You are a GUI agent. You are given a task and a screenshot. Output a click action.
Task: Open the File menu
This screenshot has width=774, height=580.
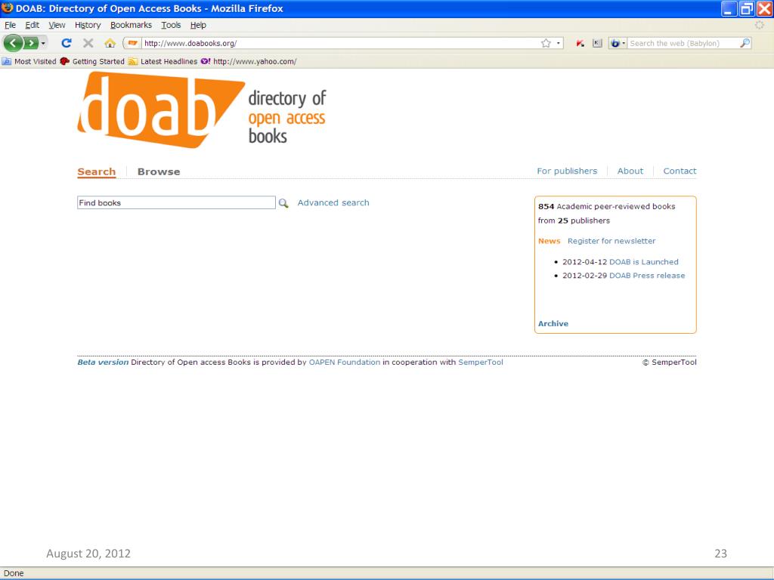(x=10, y=25)
